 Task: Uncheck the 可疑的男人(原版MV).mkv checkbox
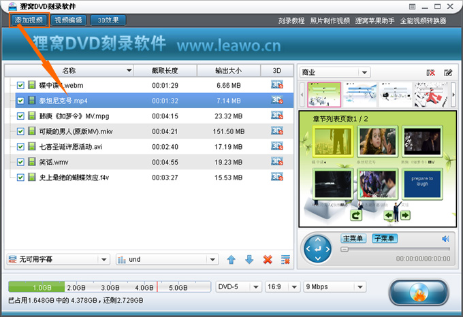point(20,131)
